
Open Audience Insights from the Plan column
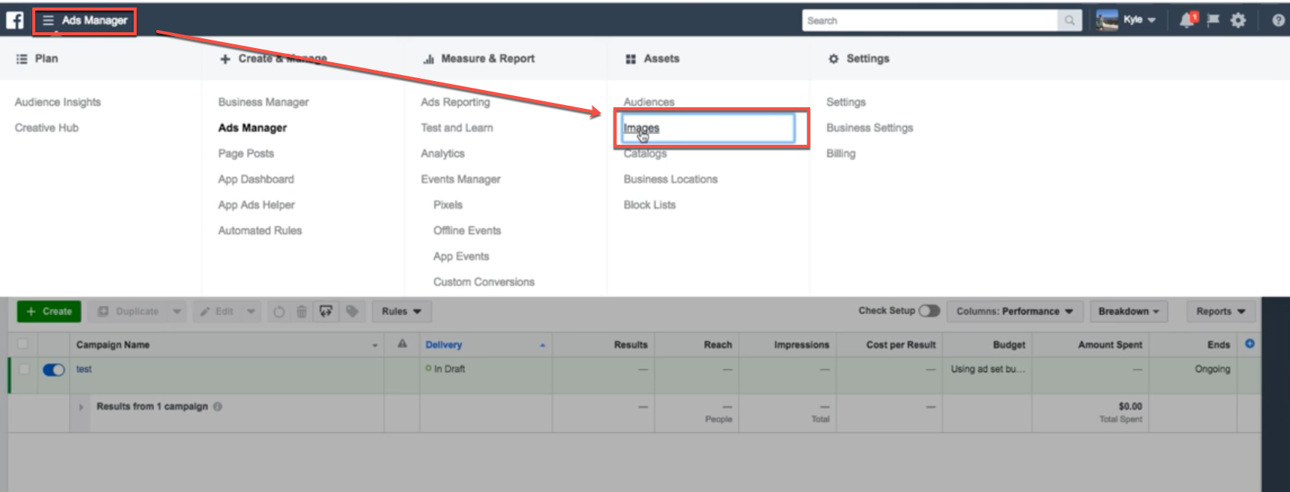[x=58, y=102]
